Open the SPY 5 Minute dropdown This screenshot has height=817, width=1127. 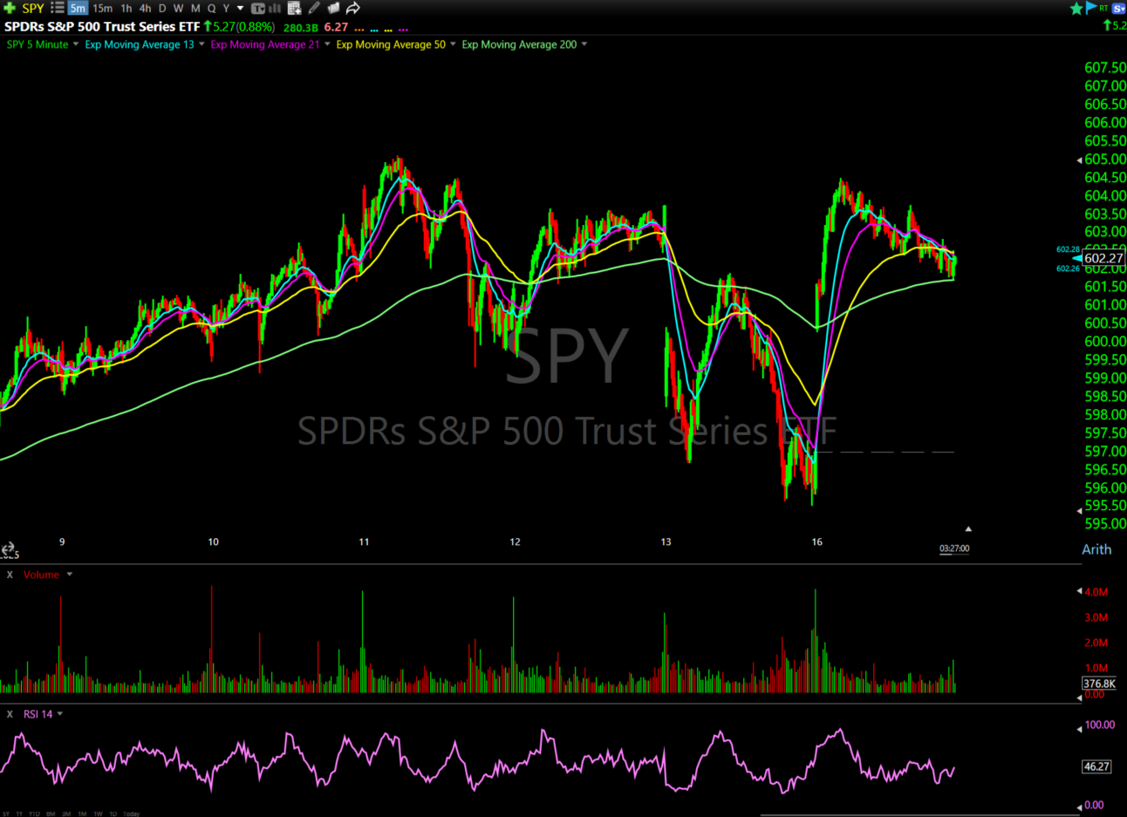(76, 44)
